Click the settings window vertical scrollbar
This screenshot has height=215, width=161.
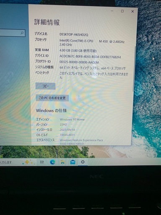click(134, 69)
